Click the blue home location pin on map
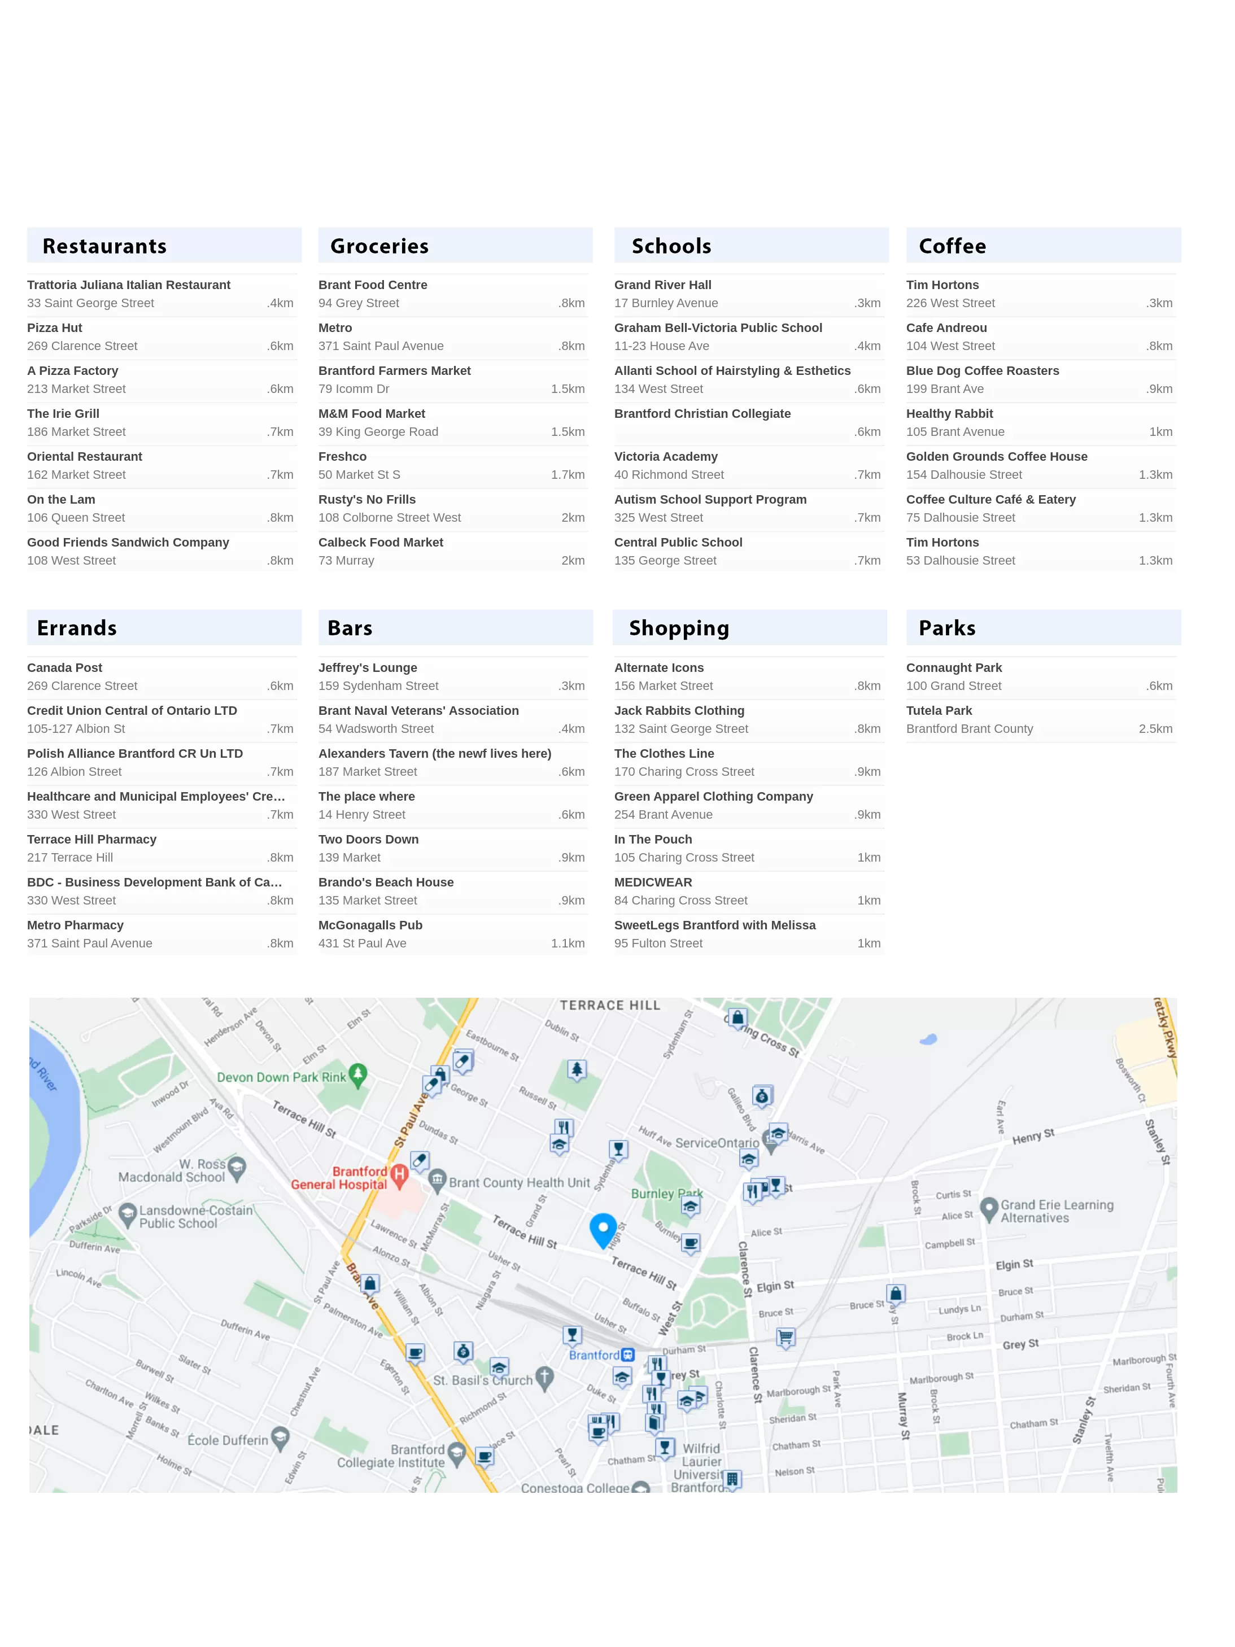Screen dimensions: 1235x1647 tap(603, 1229)
